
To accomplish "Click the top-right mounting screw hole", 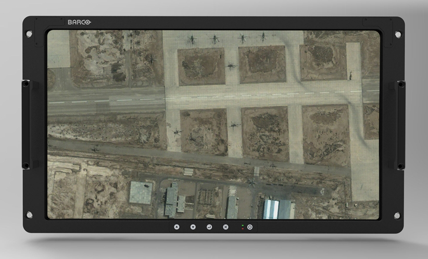I will 398,34.
